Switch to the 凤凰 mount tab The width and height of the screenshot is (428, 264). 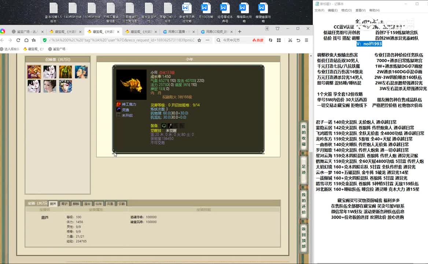pos(110,203)
